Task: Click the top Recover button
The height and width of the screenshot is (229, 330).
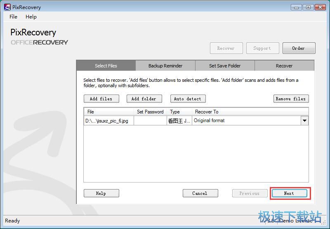Action: pyautogui.click(x=226, y=48)
